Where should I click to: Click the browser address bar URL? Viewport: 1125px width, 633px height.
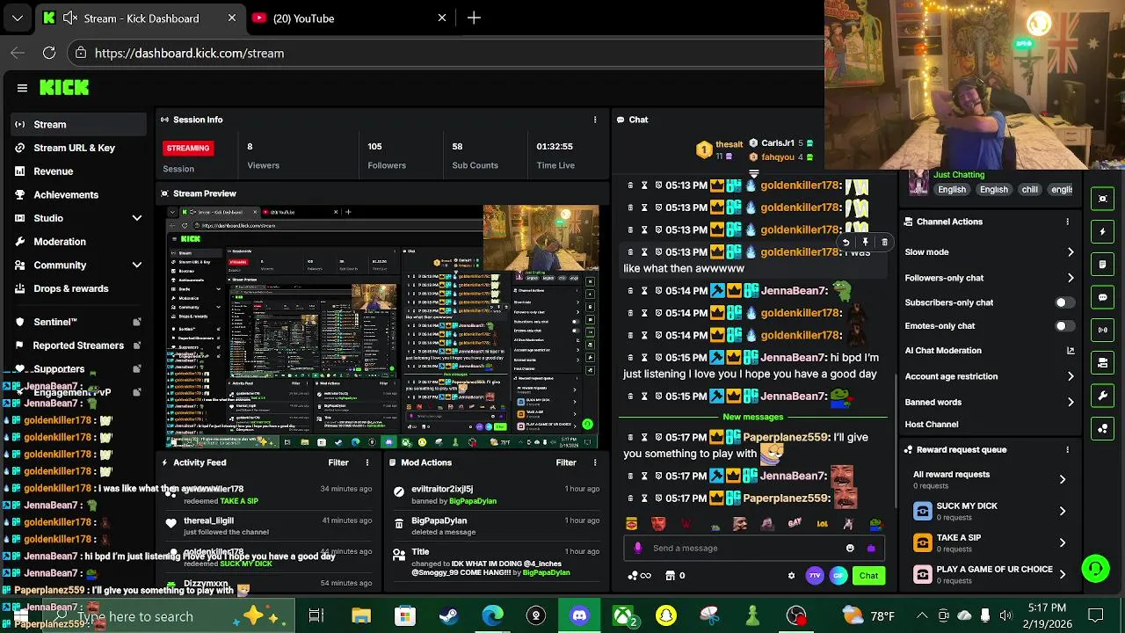(189, 53)
